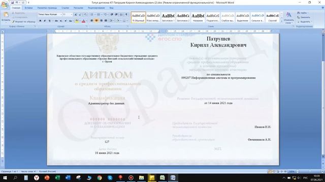Click Find (Найти) button

click(303, 13)
